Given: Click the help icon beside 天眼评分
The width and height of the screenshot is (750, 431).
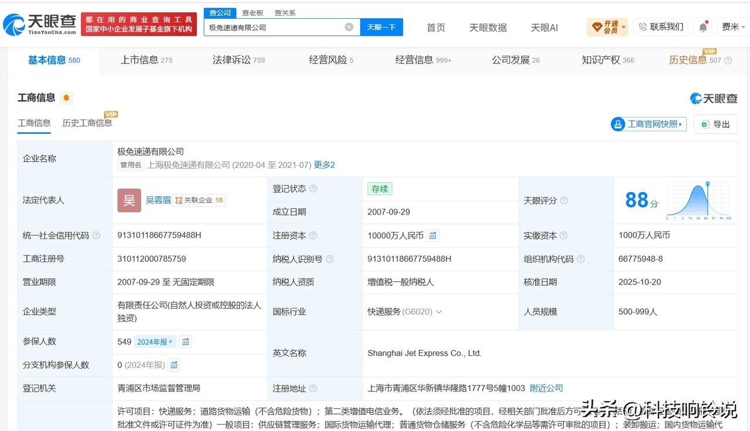Looking at the screenshot, I should (564, 201).
